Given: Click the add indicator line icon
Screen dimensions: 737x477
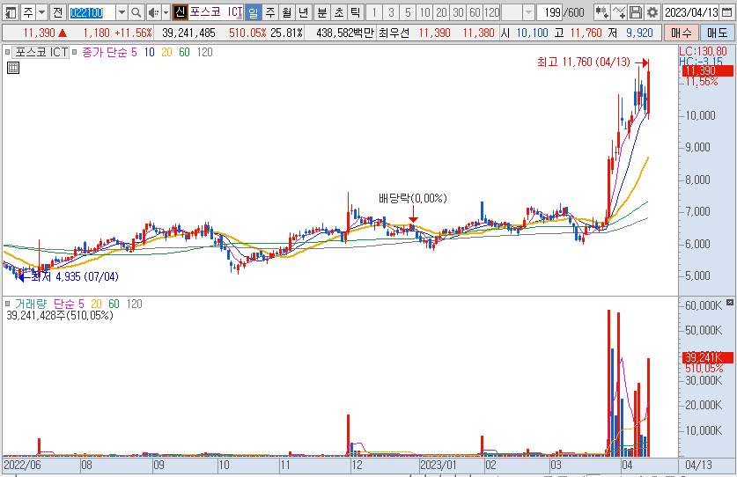Looking at the screenshot, I should (x=619, y=12).
